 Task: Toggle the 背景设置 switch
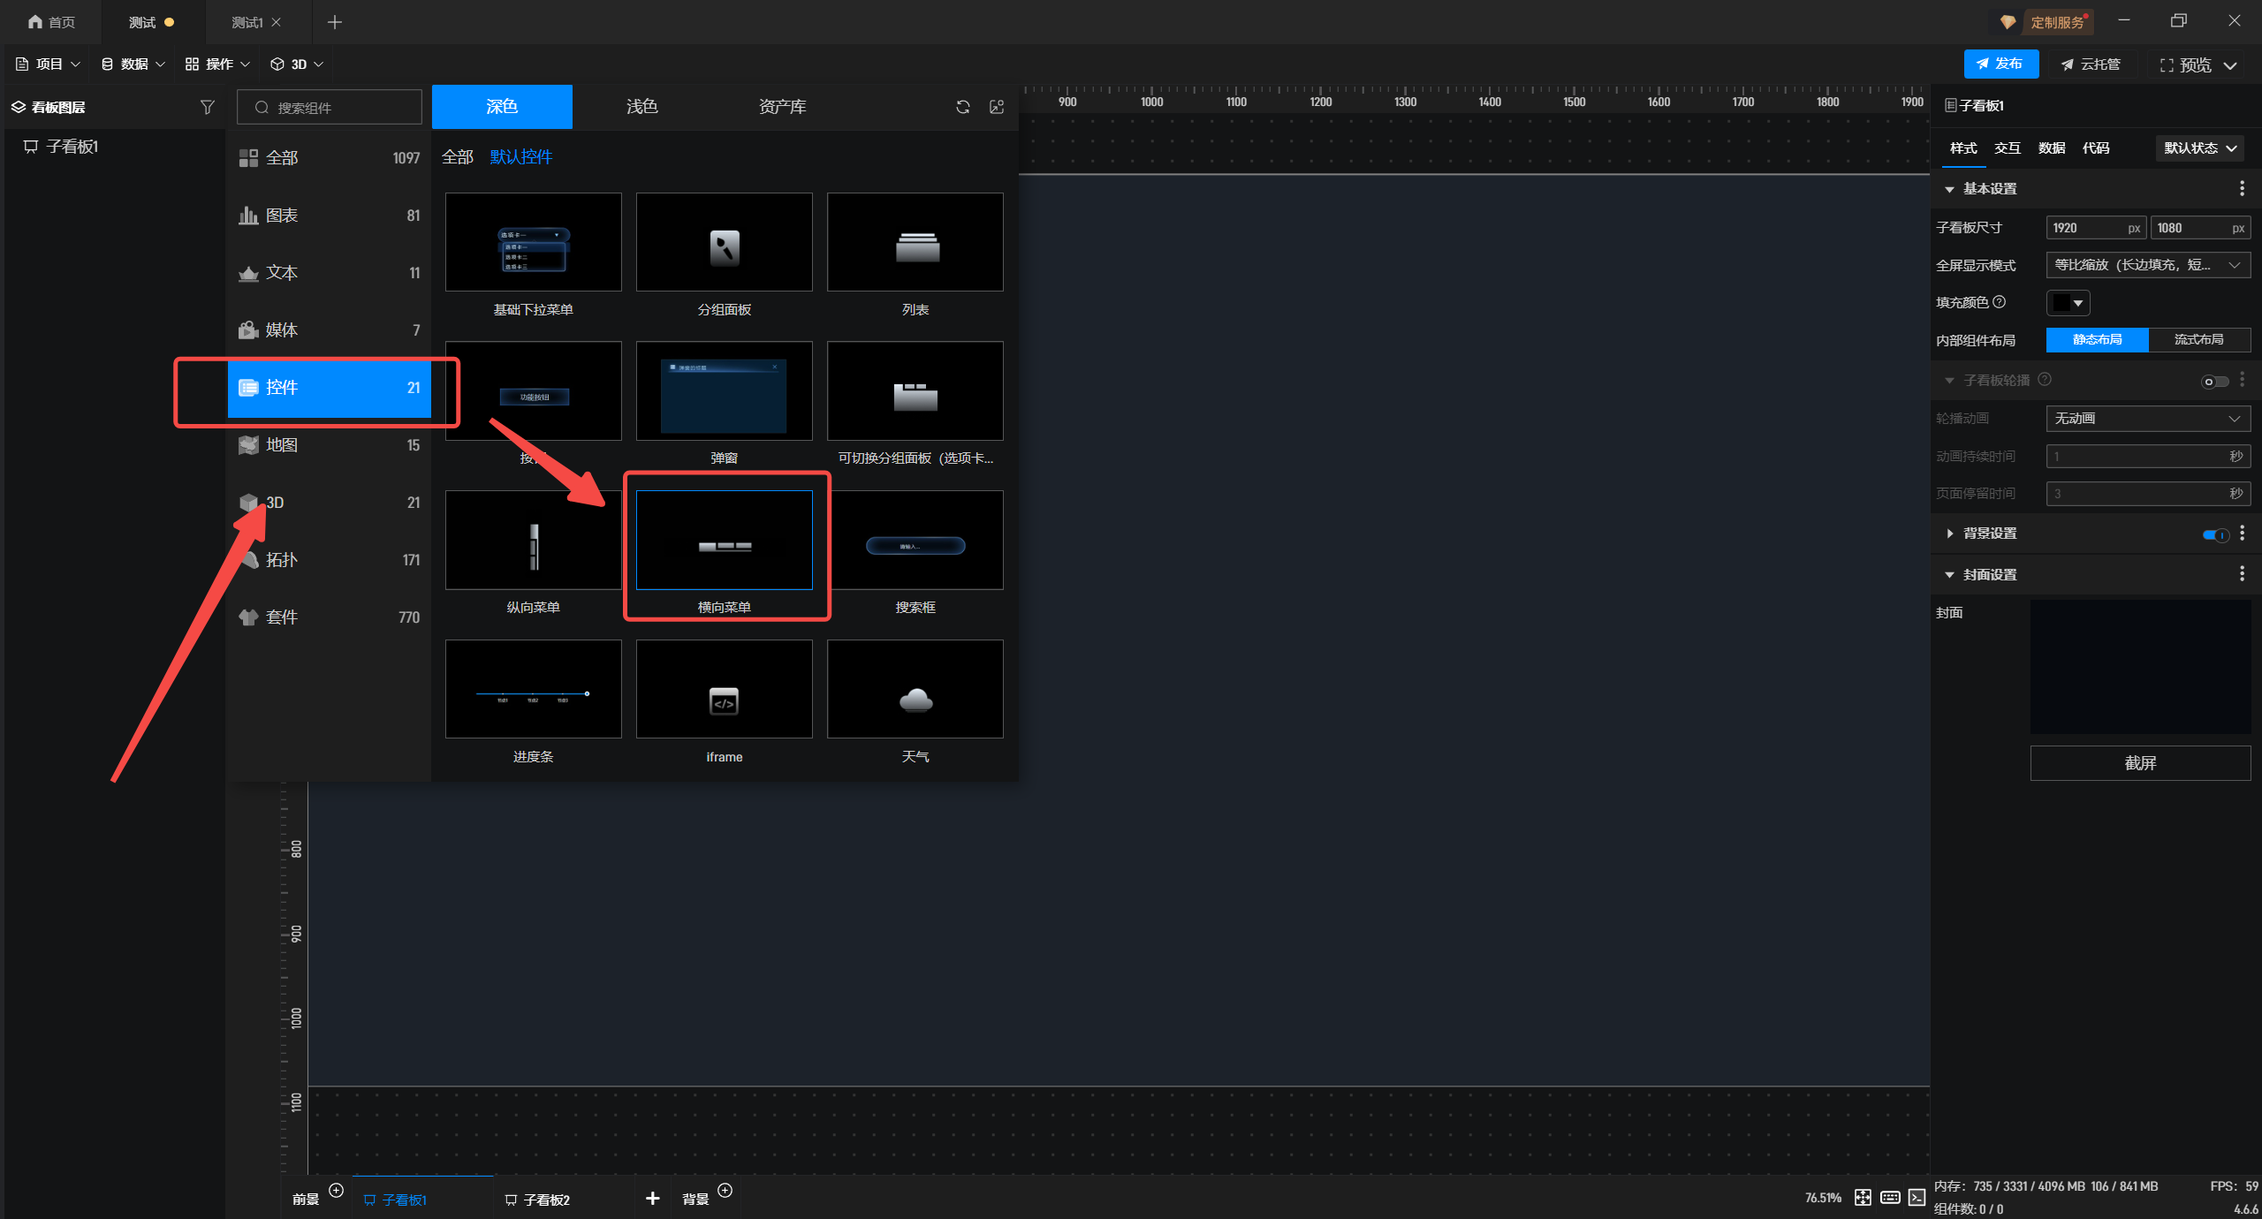tap(2214, 534)
